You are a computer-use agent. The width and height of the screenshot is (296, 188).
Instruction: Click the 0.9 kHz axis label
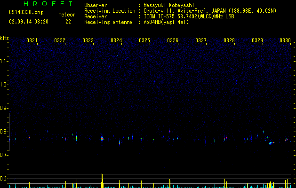coord(4,108)
